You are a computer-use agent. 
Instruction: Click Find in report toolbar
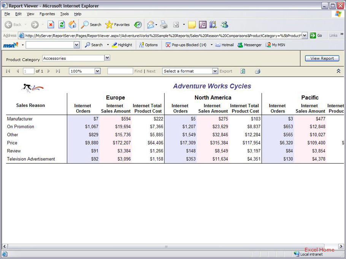tap(138, 71)
